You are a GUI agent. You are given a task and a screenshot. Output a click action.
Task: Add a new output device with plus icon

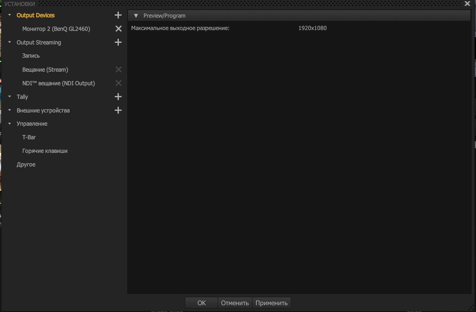coord(118,15)
